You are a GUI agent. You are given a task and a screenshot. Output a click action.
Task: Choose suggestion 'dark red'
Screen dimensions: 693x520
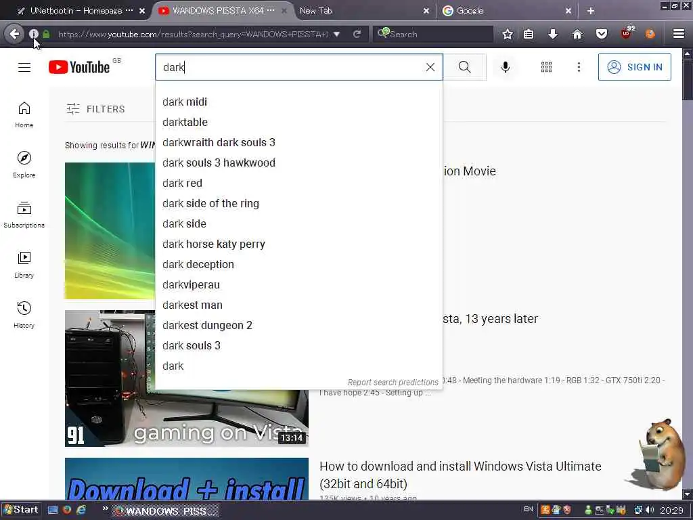298,183
